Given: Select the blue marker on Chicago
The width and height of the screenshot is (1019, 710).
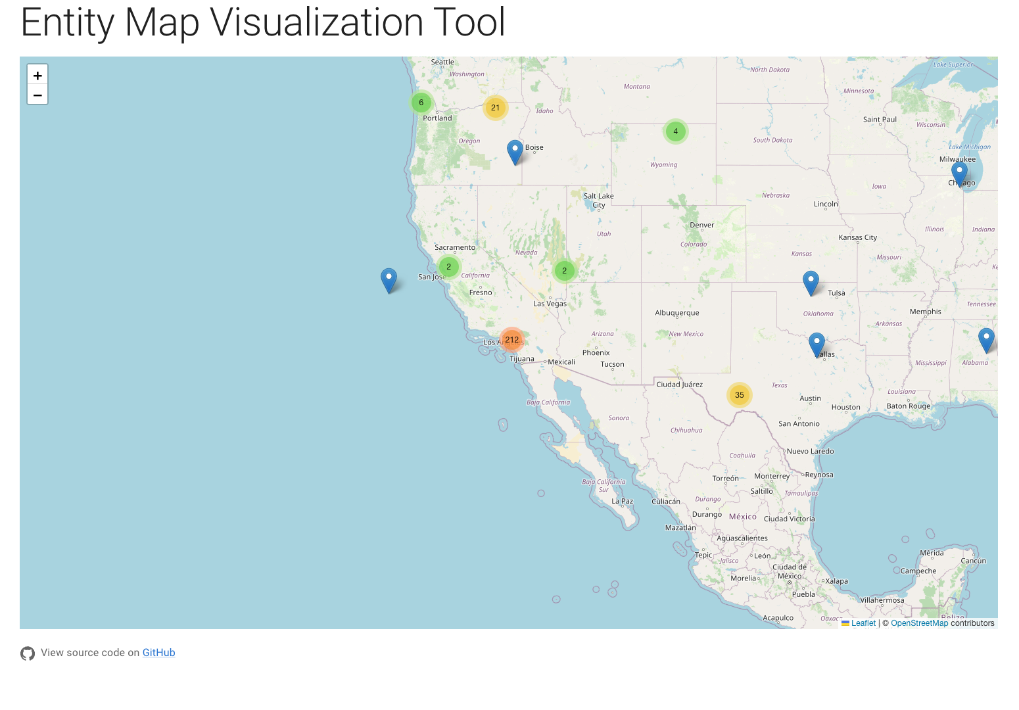Looking at the screenshot, I should click(x=959, y=174).
